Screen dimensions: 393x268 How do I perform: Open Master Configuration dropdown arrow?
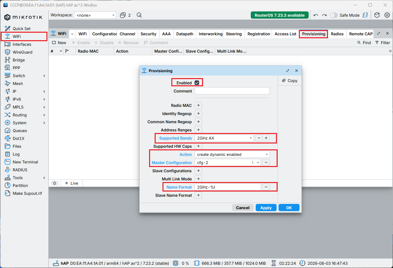258,162
